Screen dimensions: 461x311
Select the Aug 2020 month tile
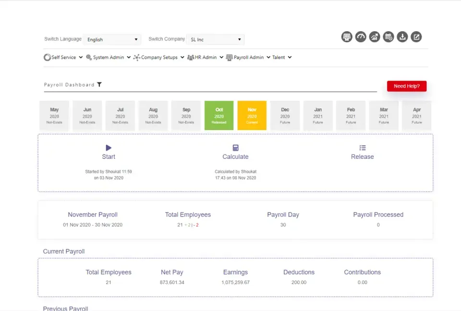[153, 116]
